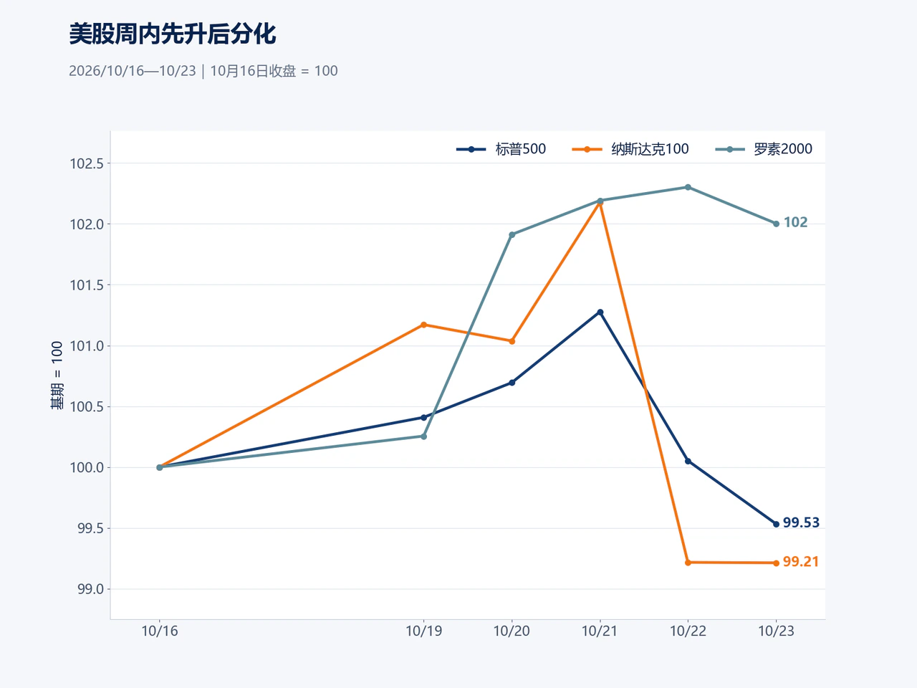Click the 纳斯达克100 end point on 10/23

(776, 563)
